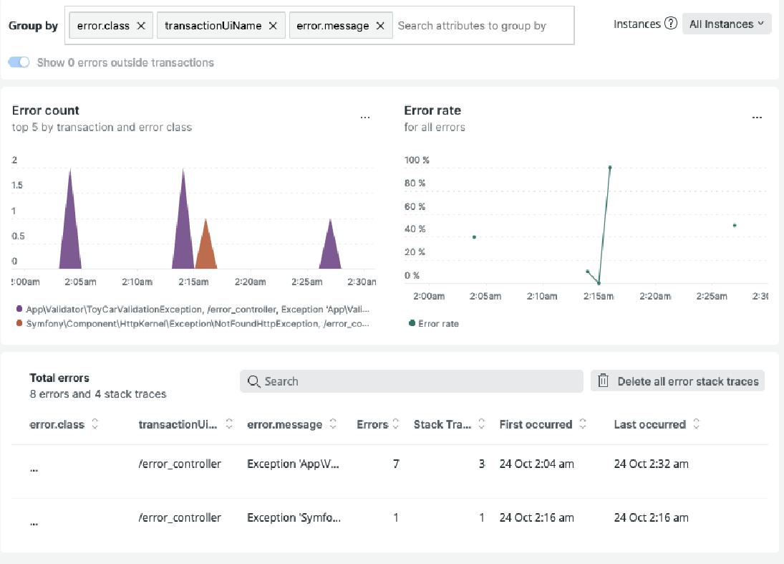This screenshot has height=564, width=784.
Task: Open the ellipsis in the Exception 'App\V... row
Action: pyautogui.click(x=34, y=469)
